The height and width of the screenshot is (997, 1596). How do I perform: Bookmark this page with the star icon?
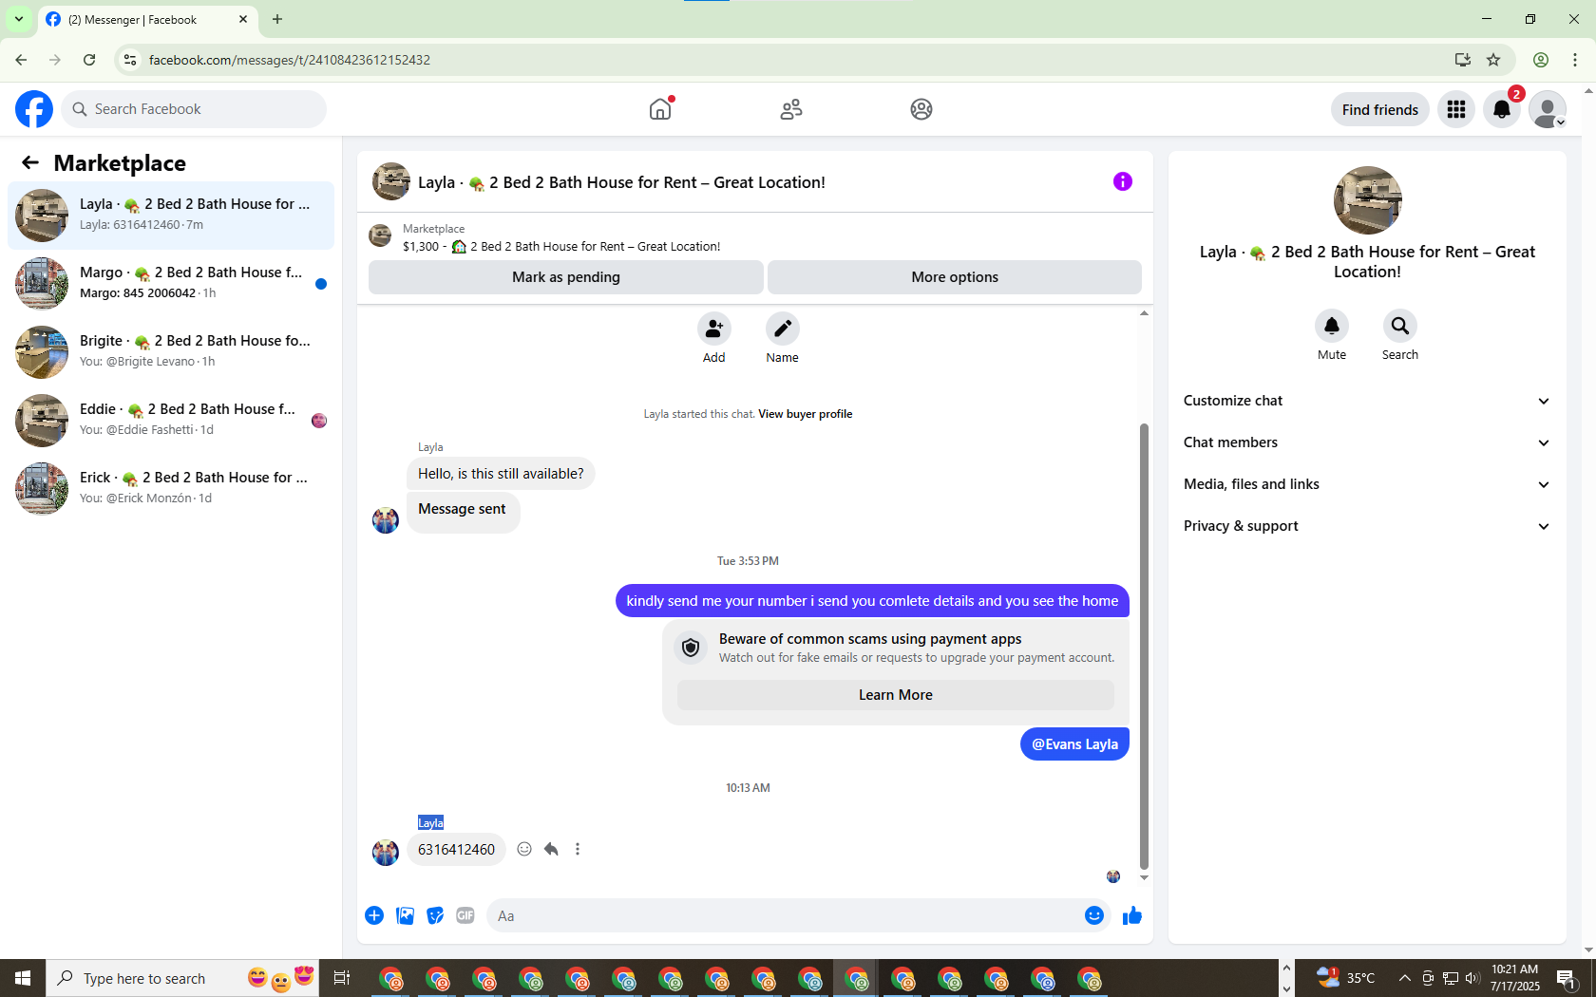pyautogui.click(x=1493, y=60)
